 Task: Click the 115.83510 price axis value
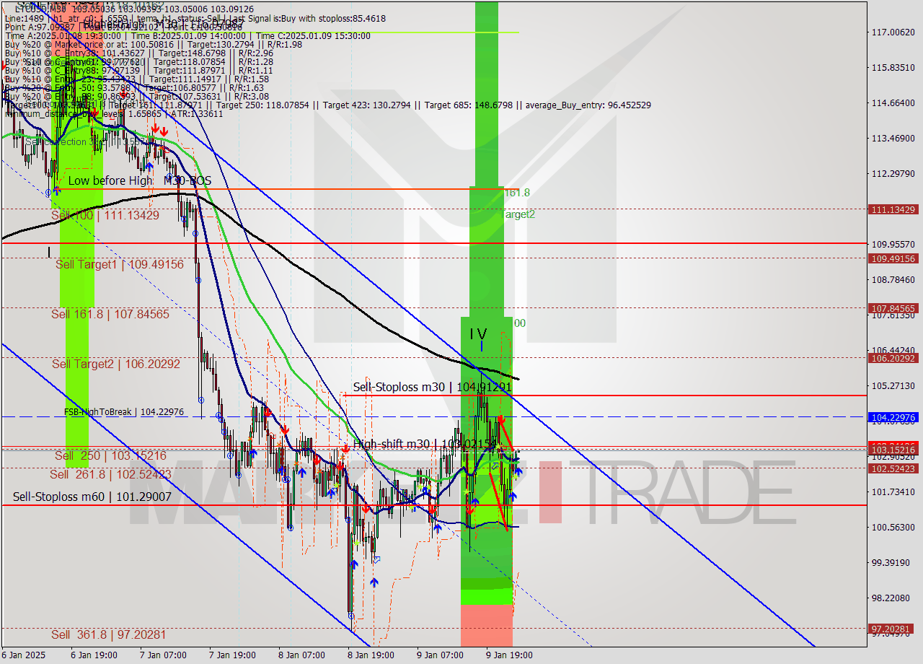[x=893, y=67]
